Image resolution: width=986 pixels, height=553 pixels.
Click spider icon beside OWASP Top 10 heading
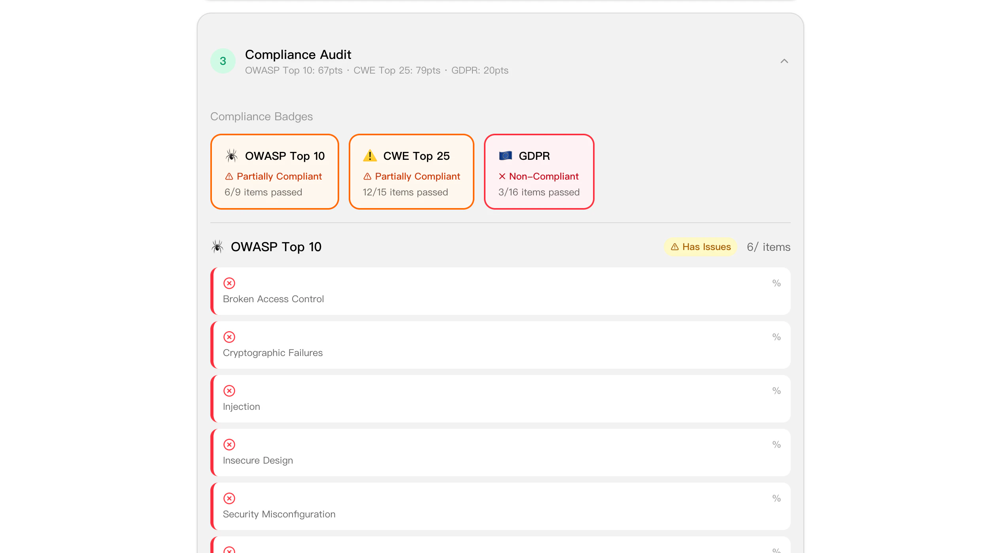(217, 247)
